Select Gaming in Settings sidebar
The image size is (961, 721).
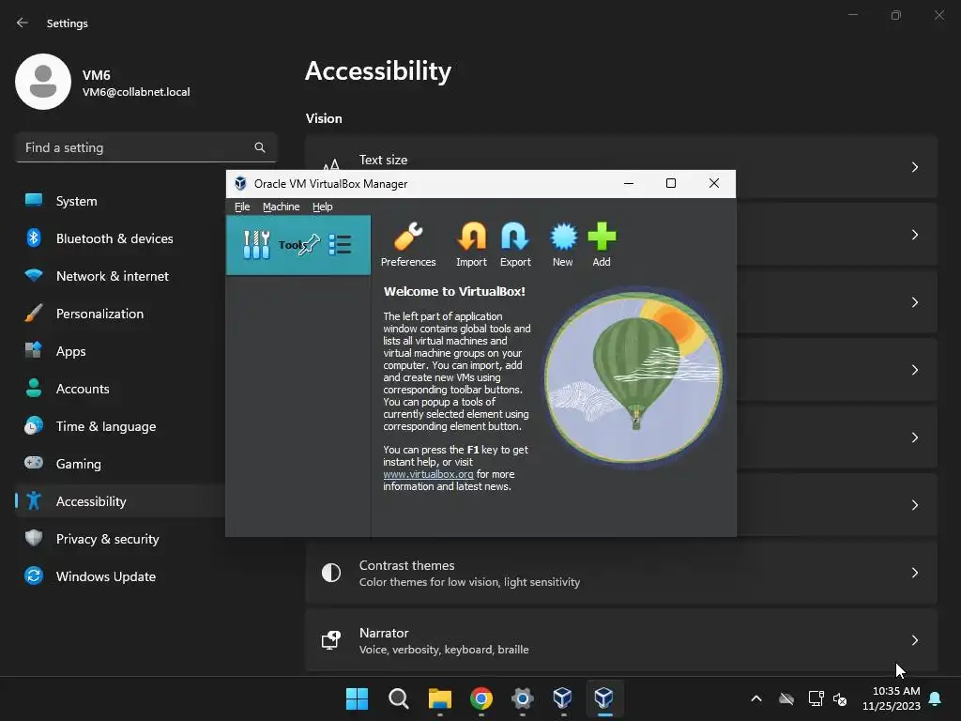(121, 464)
